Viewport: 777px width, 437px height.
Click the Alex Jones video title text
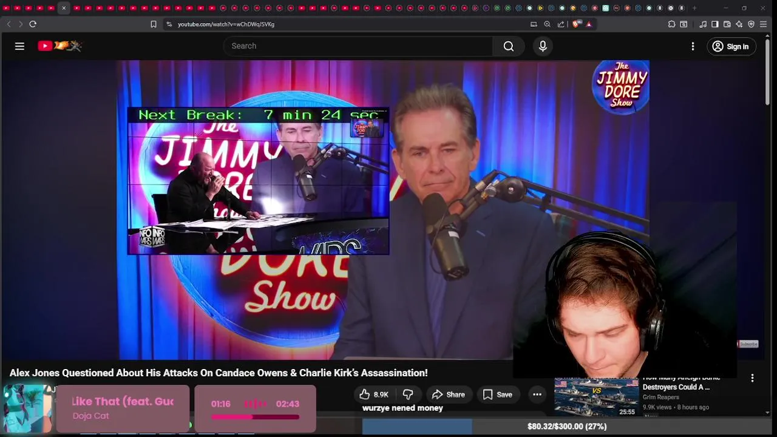pyautogui.click(x=219, y=373)
